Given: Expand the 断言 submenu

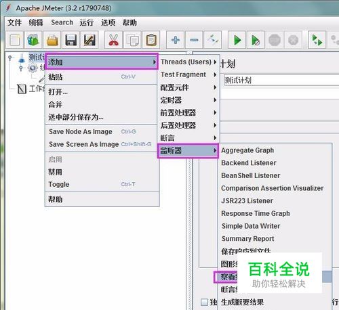Looking at the screenshot, I should 188,138.
